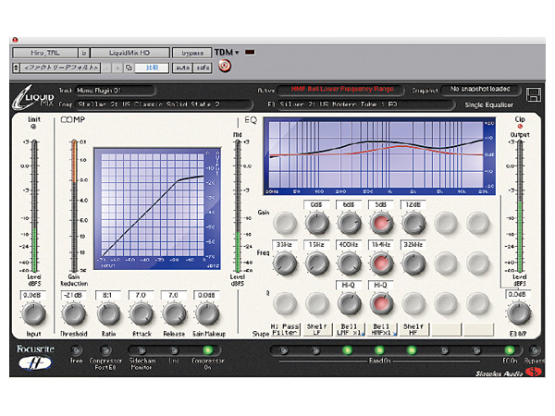Open the Hiro_TRL track selector

click(45, 53)
